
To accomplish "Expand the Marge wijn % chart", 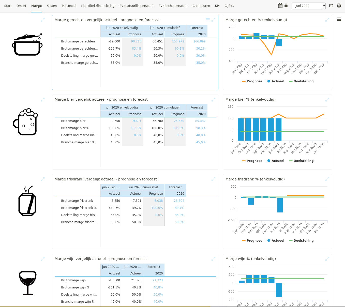I will point(327,259).
